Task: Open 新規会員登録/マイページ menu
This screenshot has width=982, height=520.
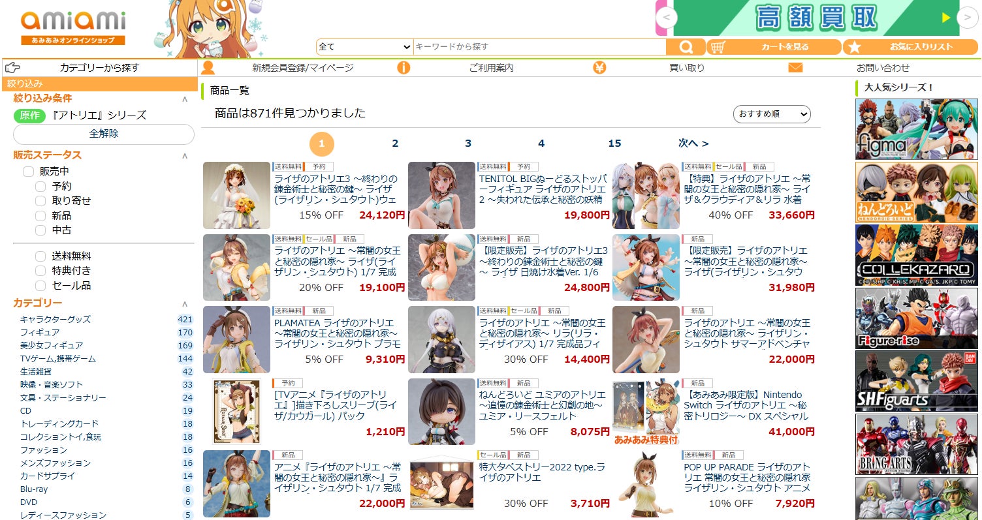Action: tap(303, 68)
